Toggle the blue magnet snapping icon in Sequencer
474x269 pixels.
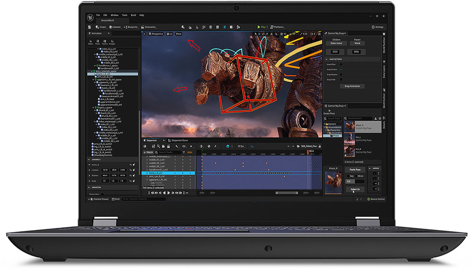[x=228, y=146]
